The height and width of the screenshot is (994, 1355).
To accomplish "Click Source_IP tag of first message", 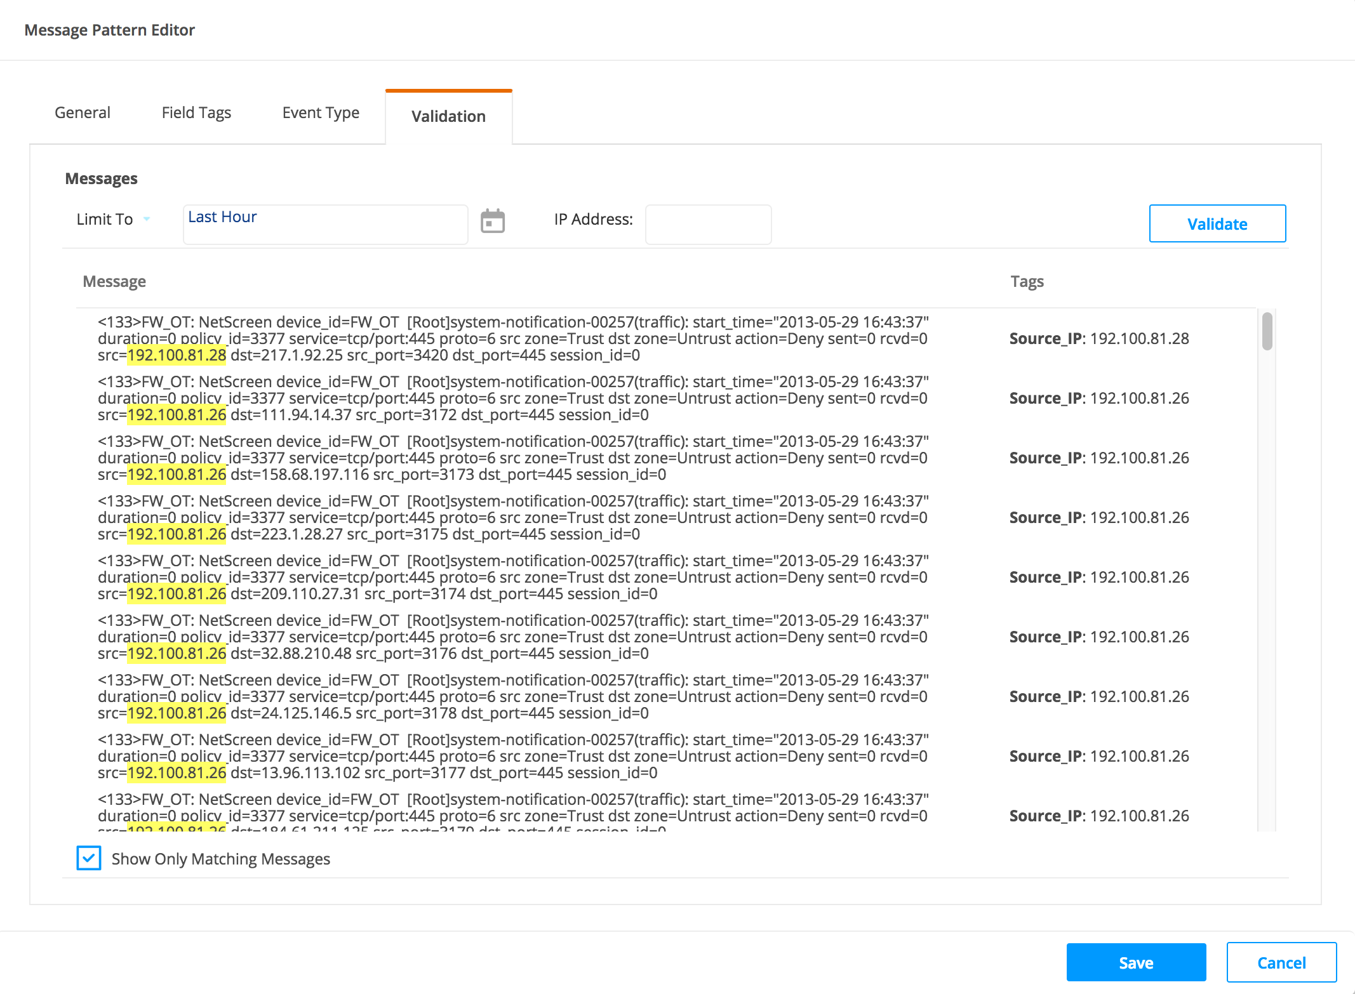I will pyautogui.click(x=1098, y=339).
